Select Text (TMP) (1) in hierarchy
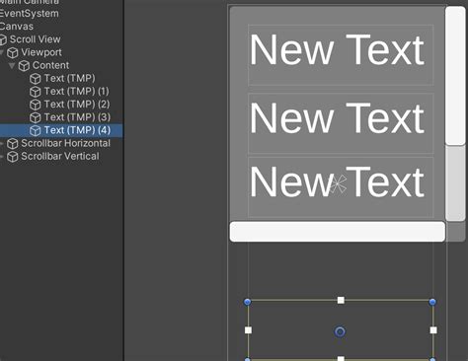 click(x=76, y=91)
